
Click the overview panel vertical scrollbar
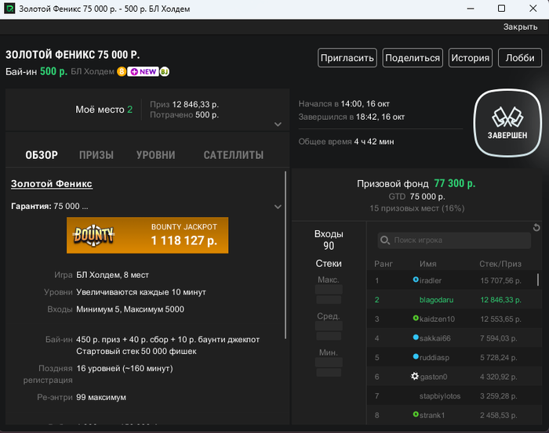[285, 255]
